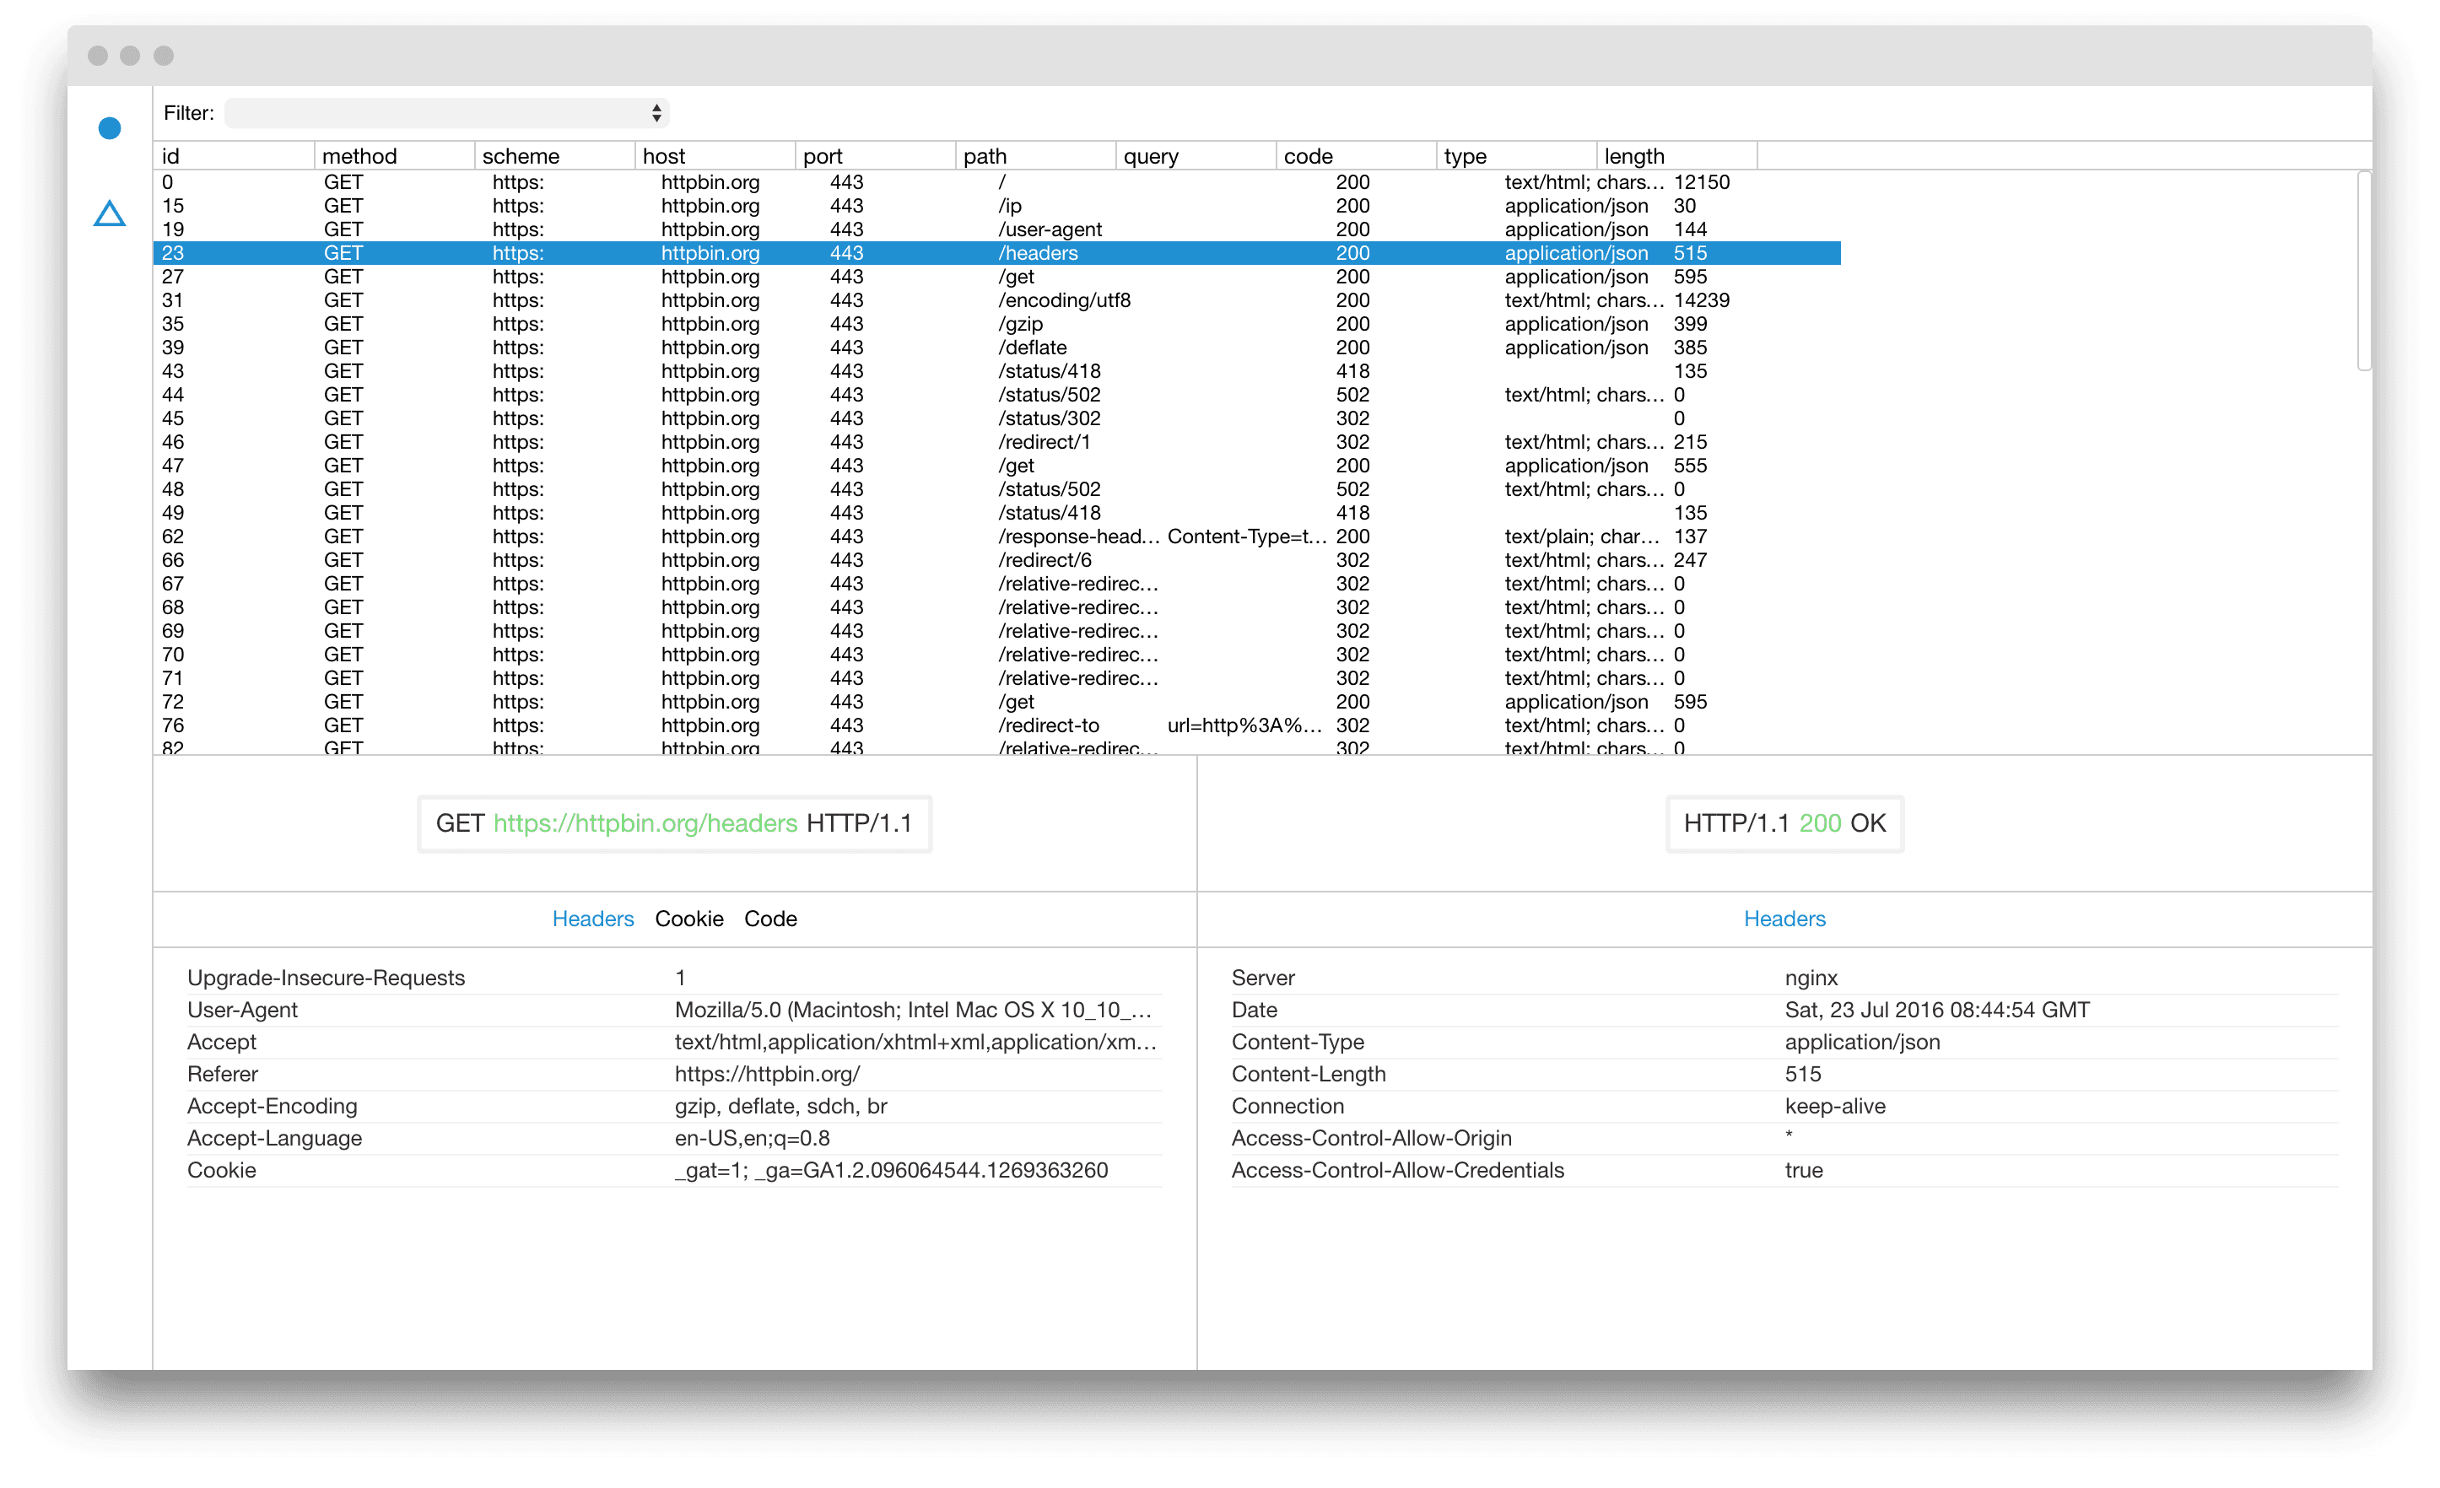Click the url=http%3A%... query cell

(1244, 725)
